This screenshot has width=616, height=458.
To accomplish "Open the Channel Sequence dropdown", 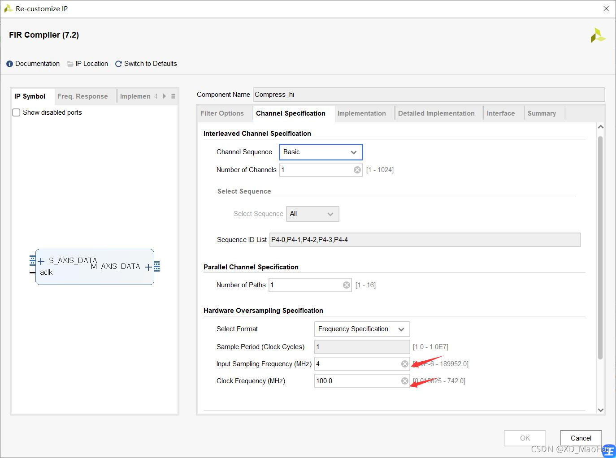I will point(321,152).
